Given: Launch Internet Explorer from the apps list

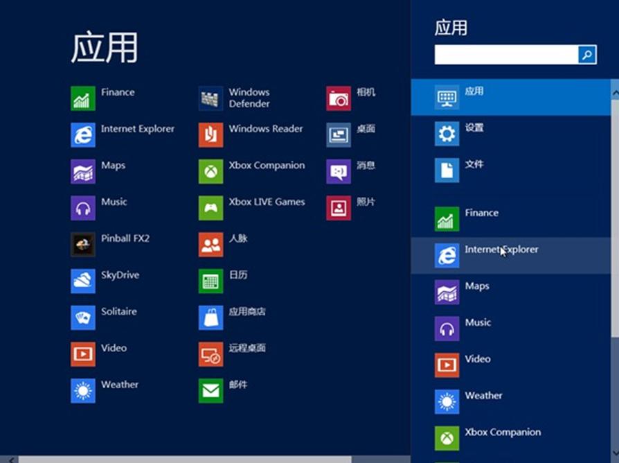Looking at the screenshot, I should coord(83,134).
